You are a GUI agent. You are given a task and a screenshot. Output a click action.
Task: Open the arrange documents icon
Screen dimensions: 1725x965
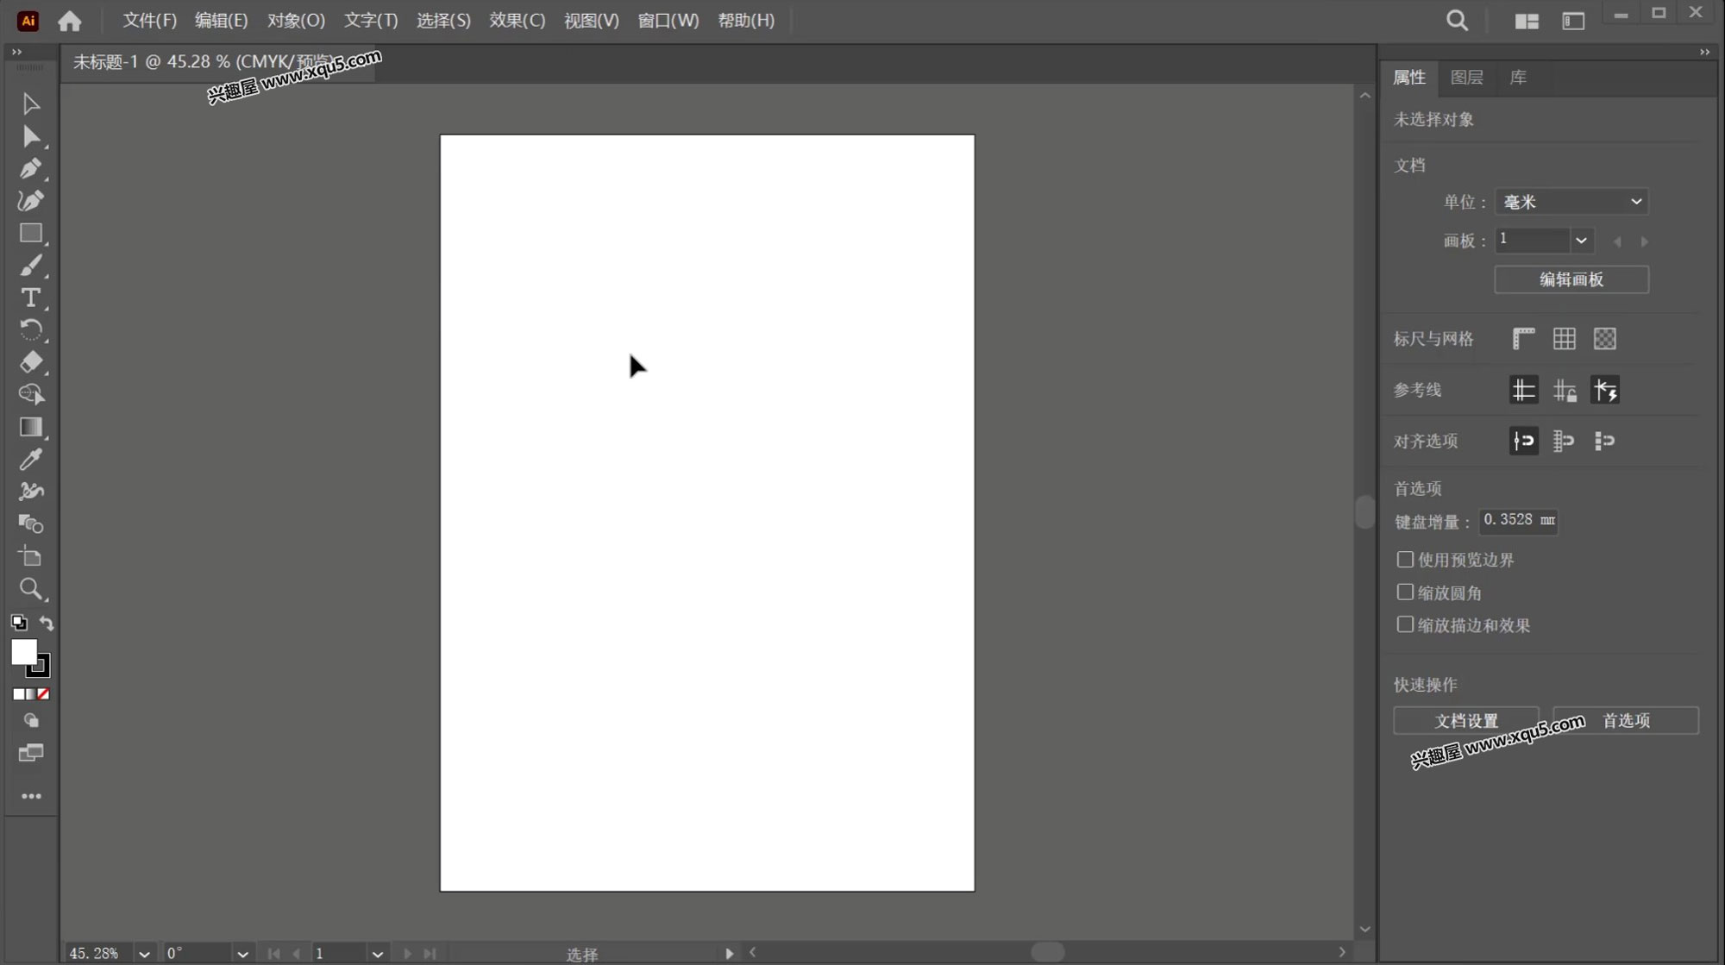tap(1527, 21)
